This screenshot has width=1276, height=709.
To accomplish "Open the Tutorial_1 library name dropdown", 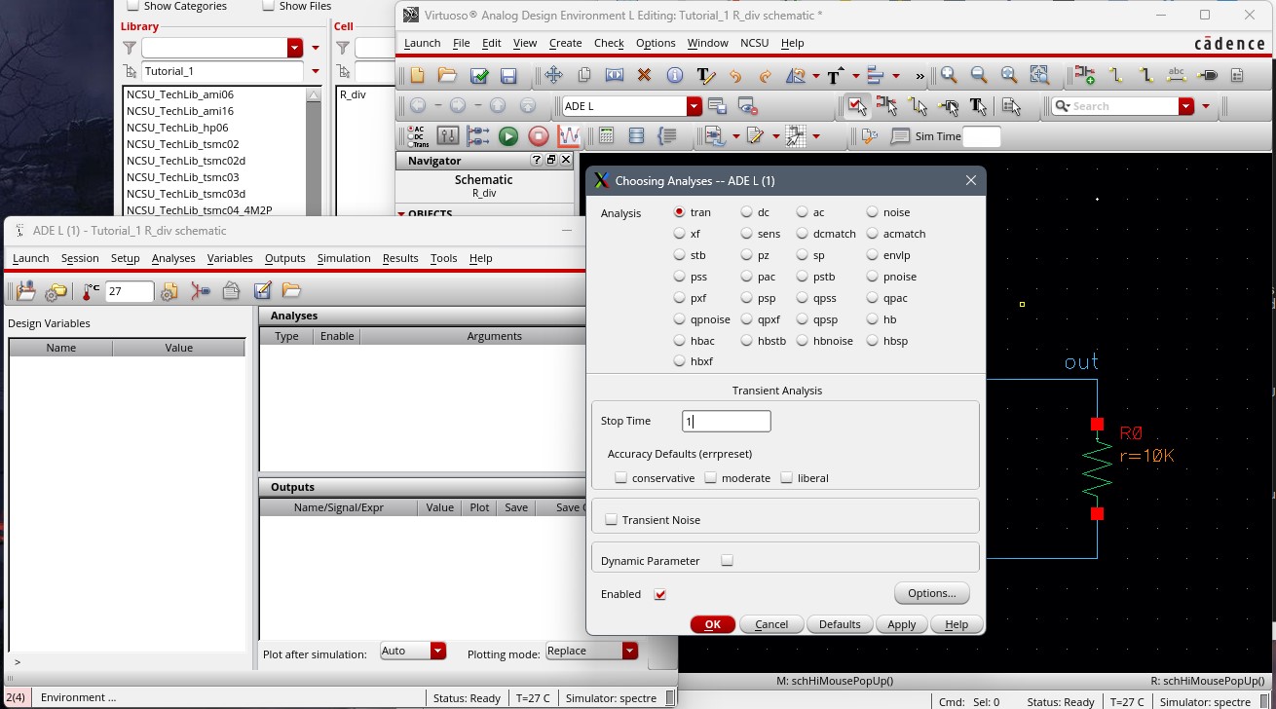I will 315,71.
